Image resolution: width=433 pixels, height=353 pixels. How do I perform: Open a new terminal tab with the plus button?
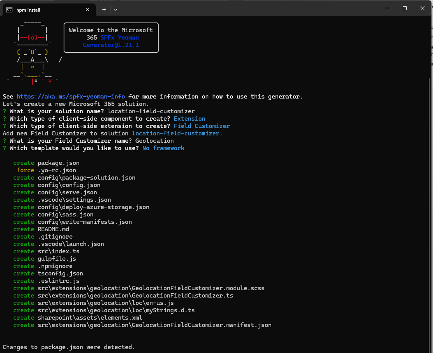click(104, 10)
